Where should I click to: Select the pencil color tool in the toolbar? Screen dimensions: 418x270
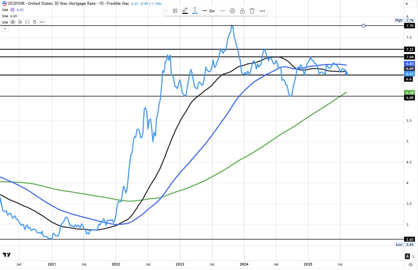tap(185, 11)
